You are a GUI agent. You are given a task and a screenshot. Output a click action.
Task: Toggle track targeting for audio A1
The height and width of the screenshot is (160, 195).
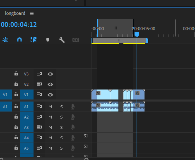tap(27, 107)
